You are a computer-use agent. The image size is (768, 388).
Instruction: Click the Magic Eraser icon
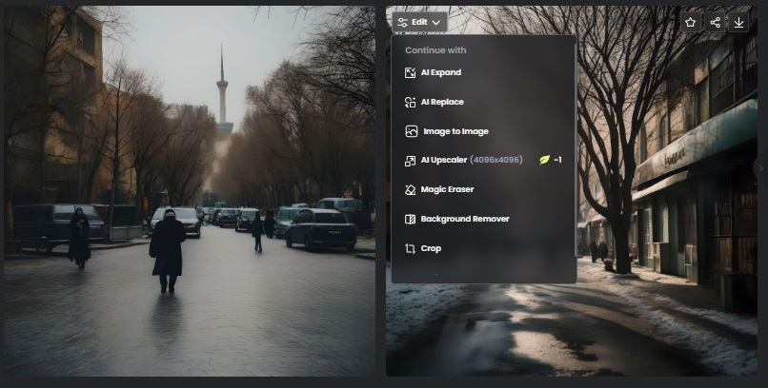pyautogui.click(x=411, y=189)
